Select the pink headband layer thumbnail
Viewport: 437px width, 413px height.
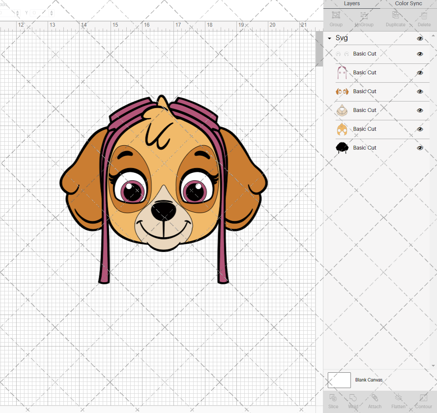point(342,73)
